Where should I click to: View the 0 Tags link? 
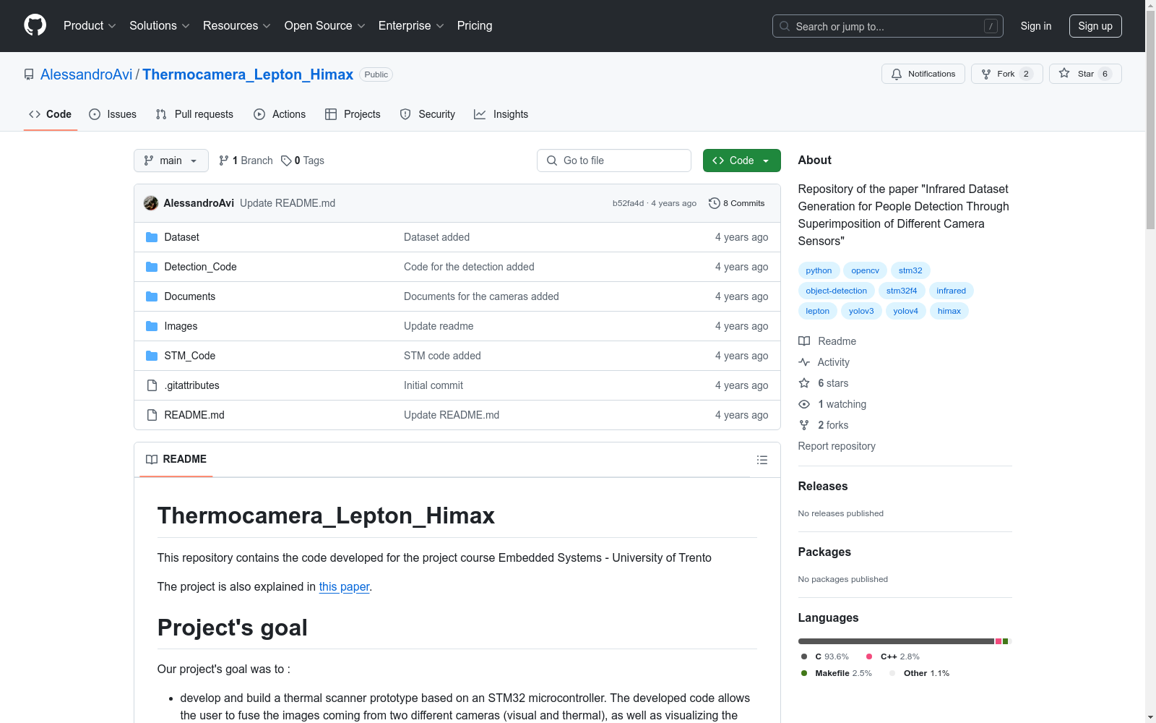pyautogui.click(x=303, y=161)
